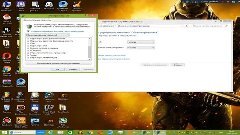The height and width of the screenshot is (135, 240).
Task: Open the zandronum shortcut on the desktop
Action: point(21,97)
